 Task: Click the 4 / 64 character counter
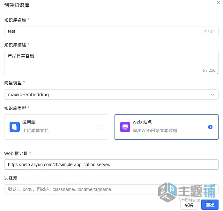[209, 32]
